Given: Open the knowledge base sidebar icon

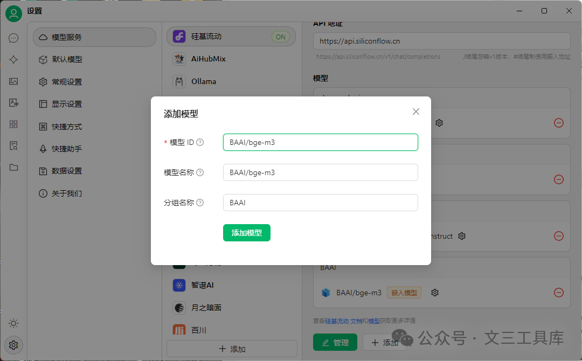Looking at the screenshot, I should [13, 146].
